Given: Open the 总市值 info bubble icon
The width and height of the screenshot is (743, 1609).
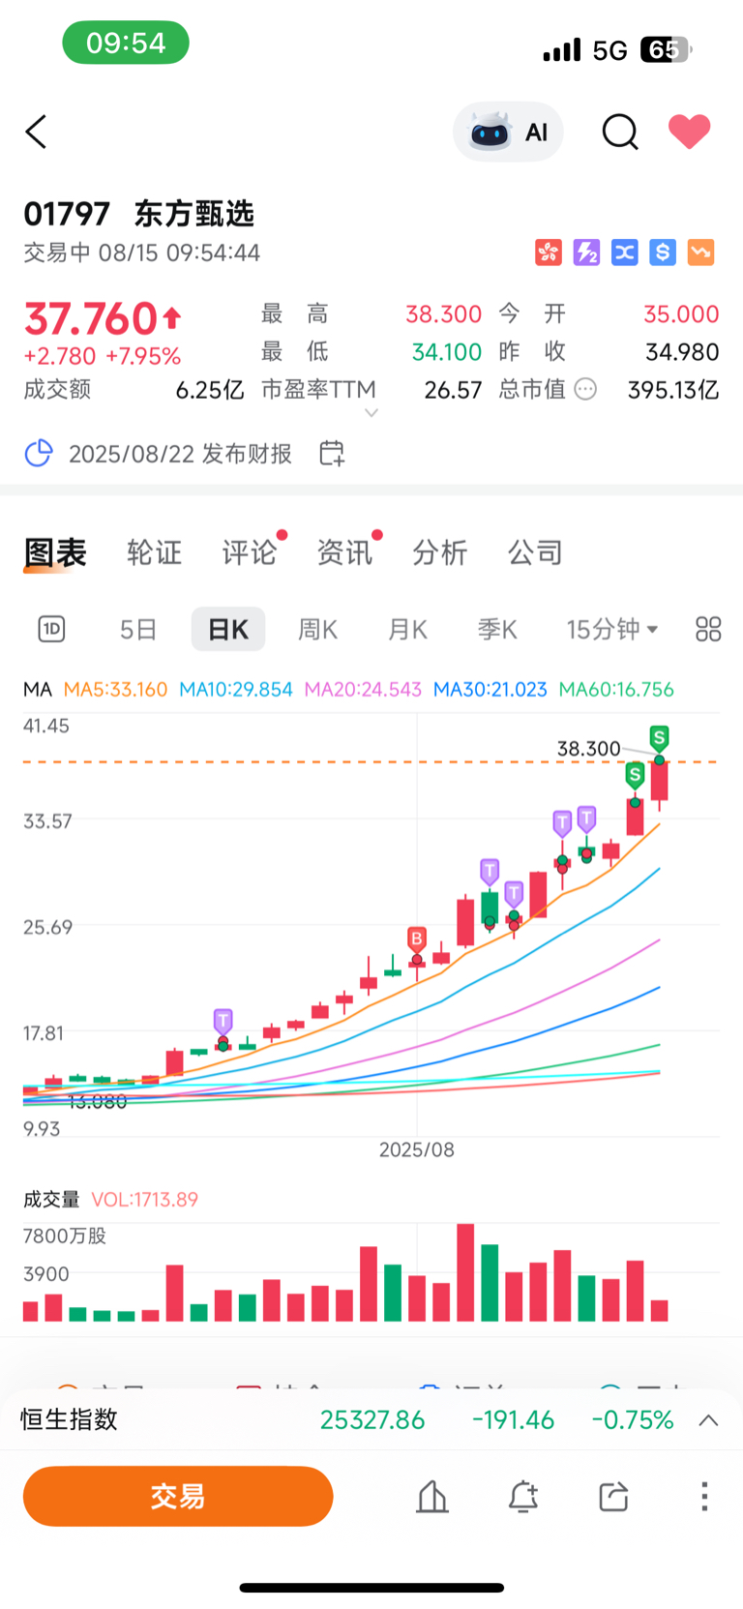Looking at the screenshot, I should click(x=585, y=389).
